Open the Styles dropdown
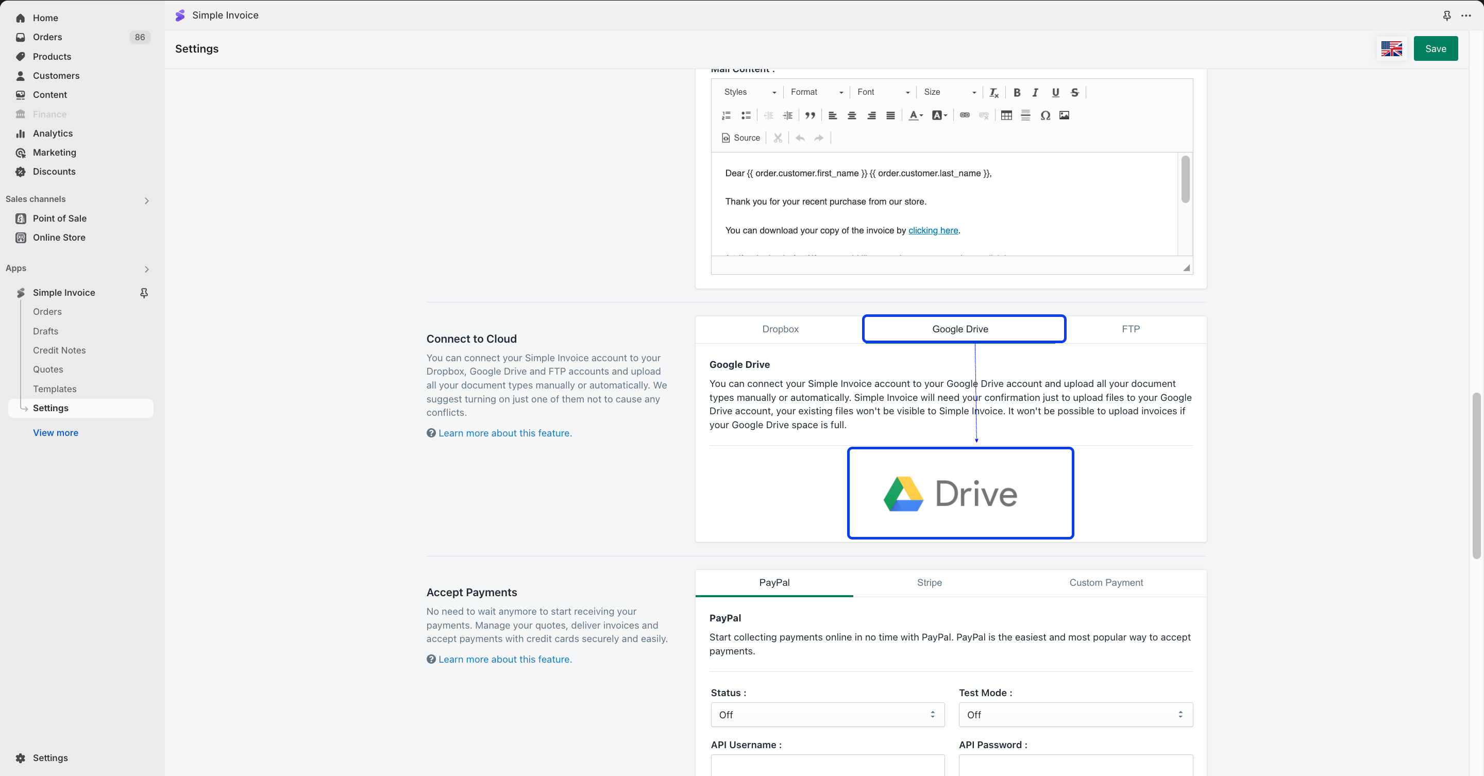The height and width of the screenshot is (776, 1484). click(x=749, y=92)
